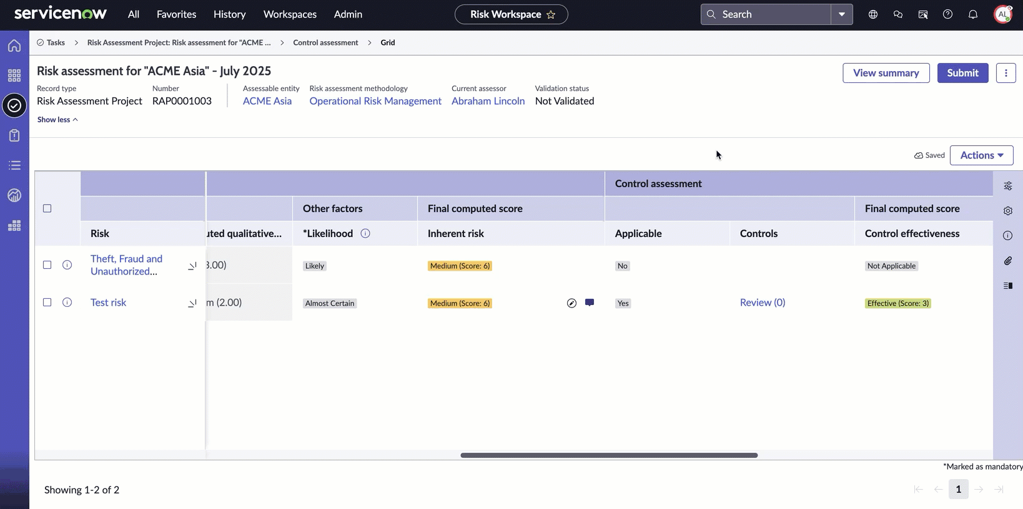This screenshot has width=1023, height=509.
Task: Open the attachments paperclip icon
Action: (x=1008, y=261)
